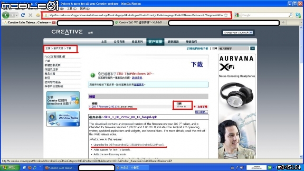304x171 pixels.
Task: Click link in the blue notice box
Action: pyautogui.click(x=139, y=85)
